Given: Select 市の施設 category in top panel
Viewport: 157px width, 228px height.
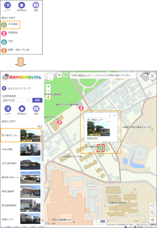Looking at the screenshot, I should pos(10,25).
